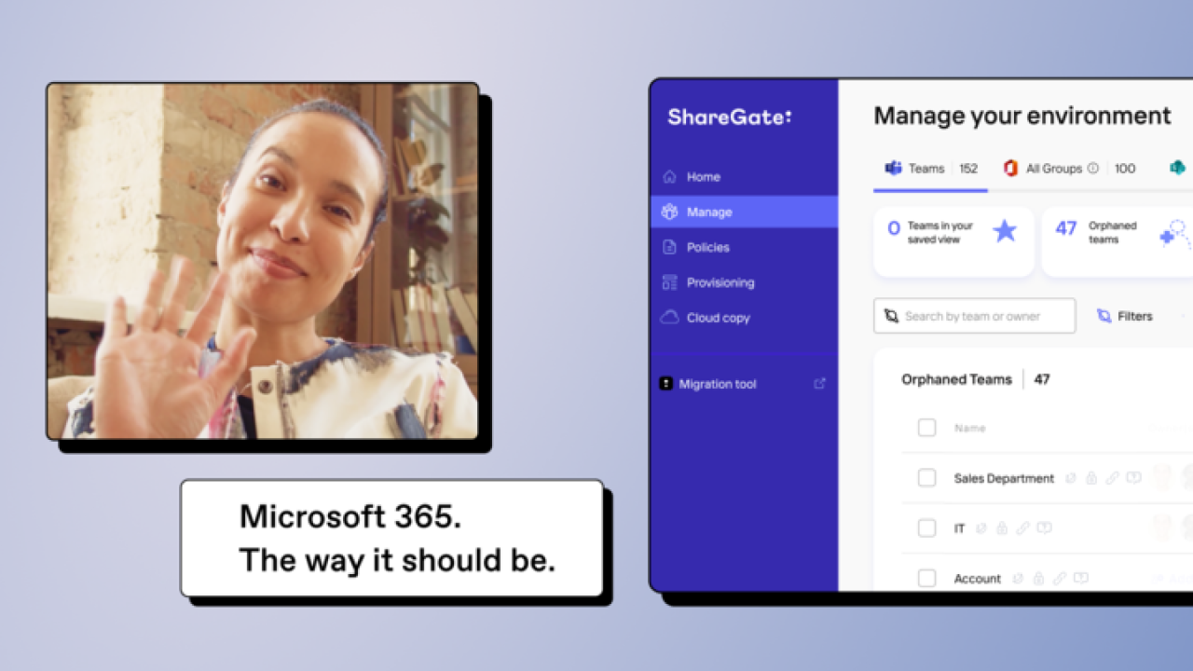Screen dimensions: 1193x671
Task: Click the Sales Department team name
Action: tap(1004, 478)
